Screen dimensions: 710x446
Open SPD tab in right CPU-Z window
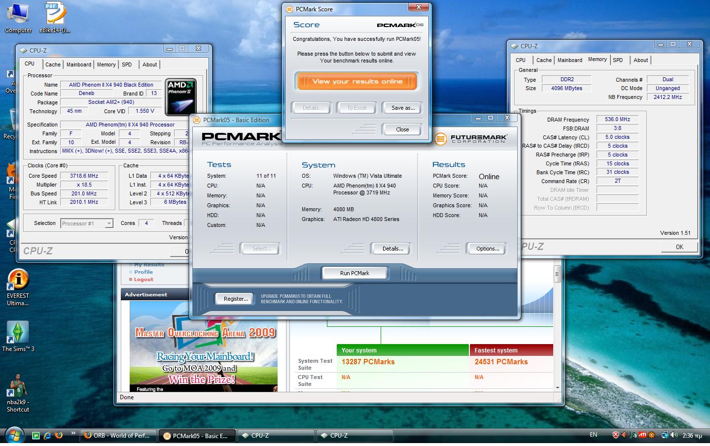coord(618,60)
